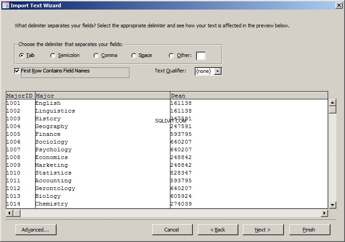Image resolution: width=345 pixels, height=242 pixels.
Task: Choose Semicolon as the delimiter
Action: 52,56
